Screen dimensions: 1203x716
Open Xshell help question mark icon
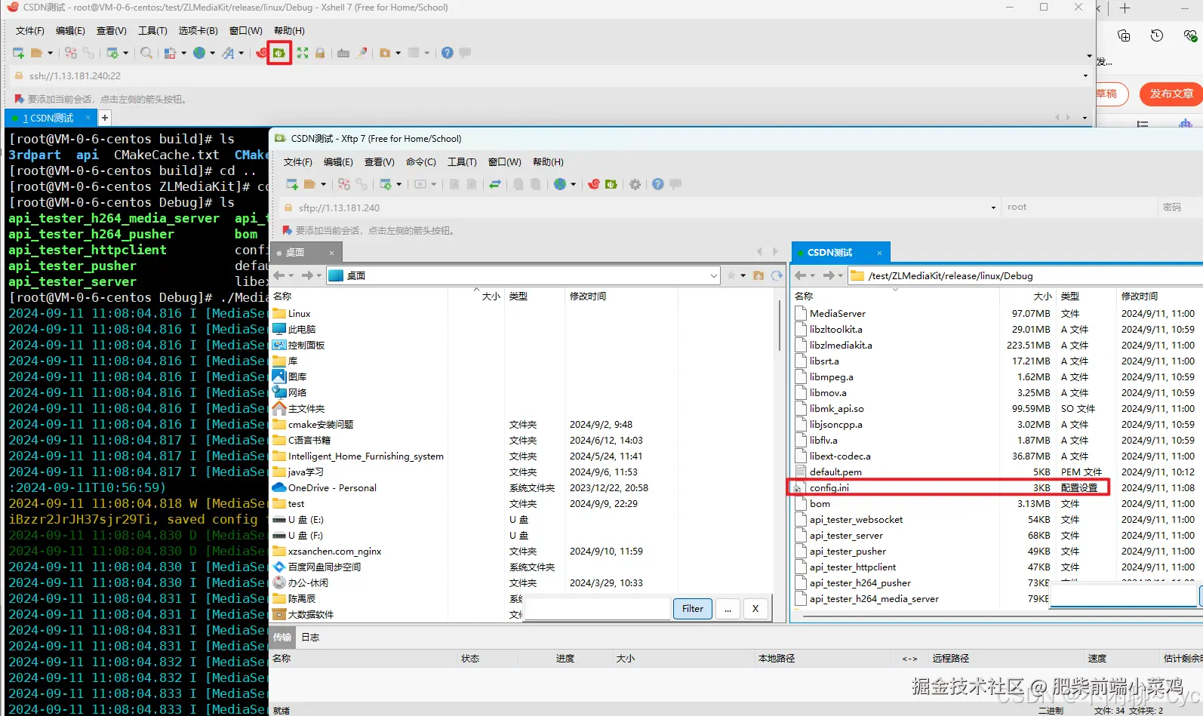(x=448, y=53)
